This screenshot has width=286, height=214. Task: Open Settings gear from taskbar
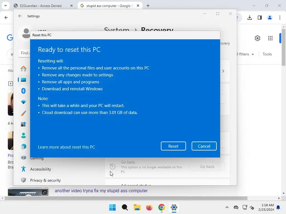[x=174, y=207]
